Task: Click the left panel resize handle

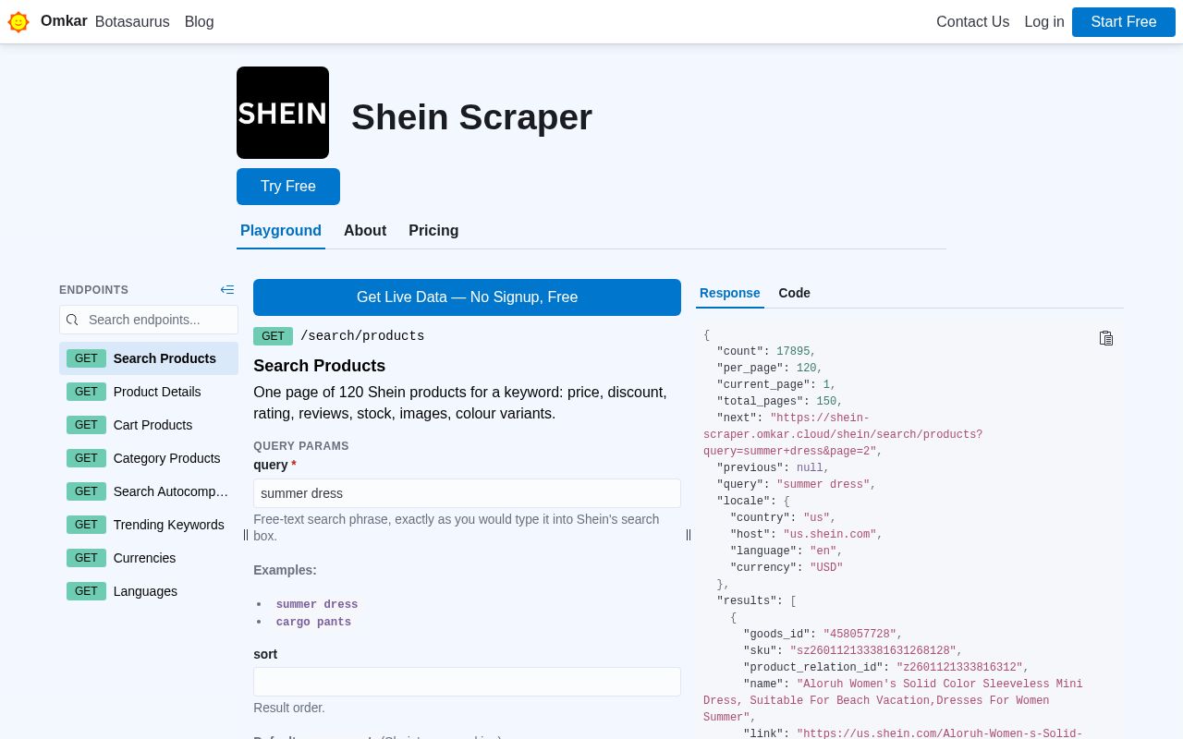Action: click(x=246, y=535)
